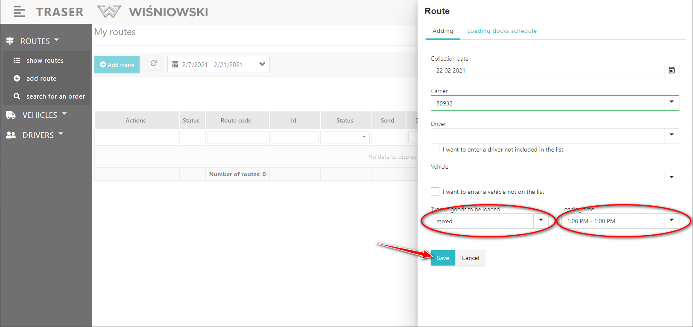Click the refresh icon next to Add route
The width and height of the screenshot is (693, 327).
point(154,64)
